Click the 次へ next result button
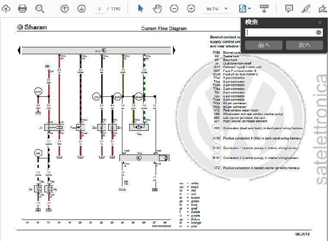The width and height of the screenshot is (328, 241). pyautogui.click(x=304, y=45)
